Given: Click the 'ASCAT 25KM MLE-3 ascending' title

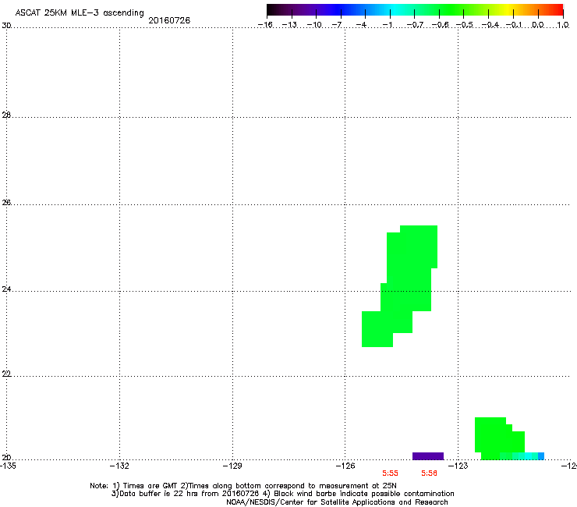Looking at the screenshot, I should (80, 12).
